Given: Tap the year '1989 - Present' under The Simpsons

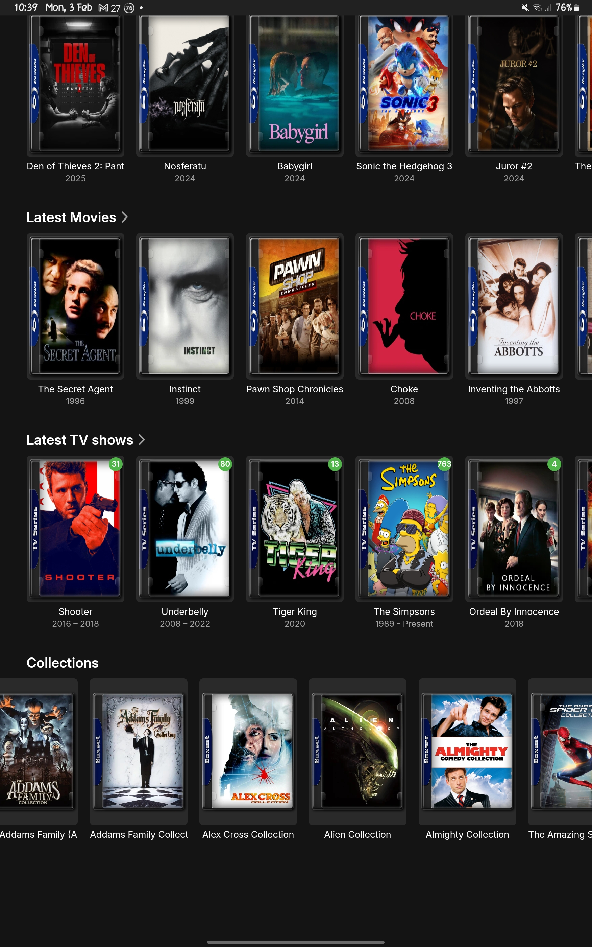Looking at the screenshot, I should click(x=404, y=624).
